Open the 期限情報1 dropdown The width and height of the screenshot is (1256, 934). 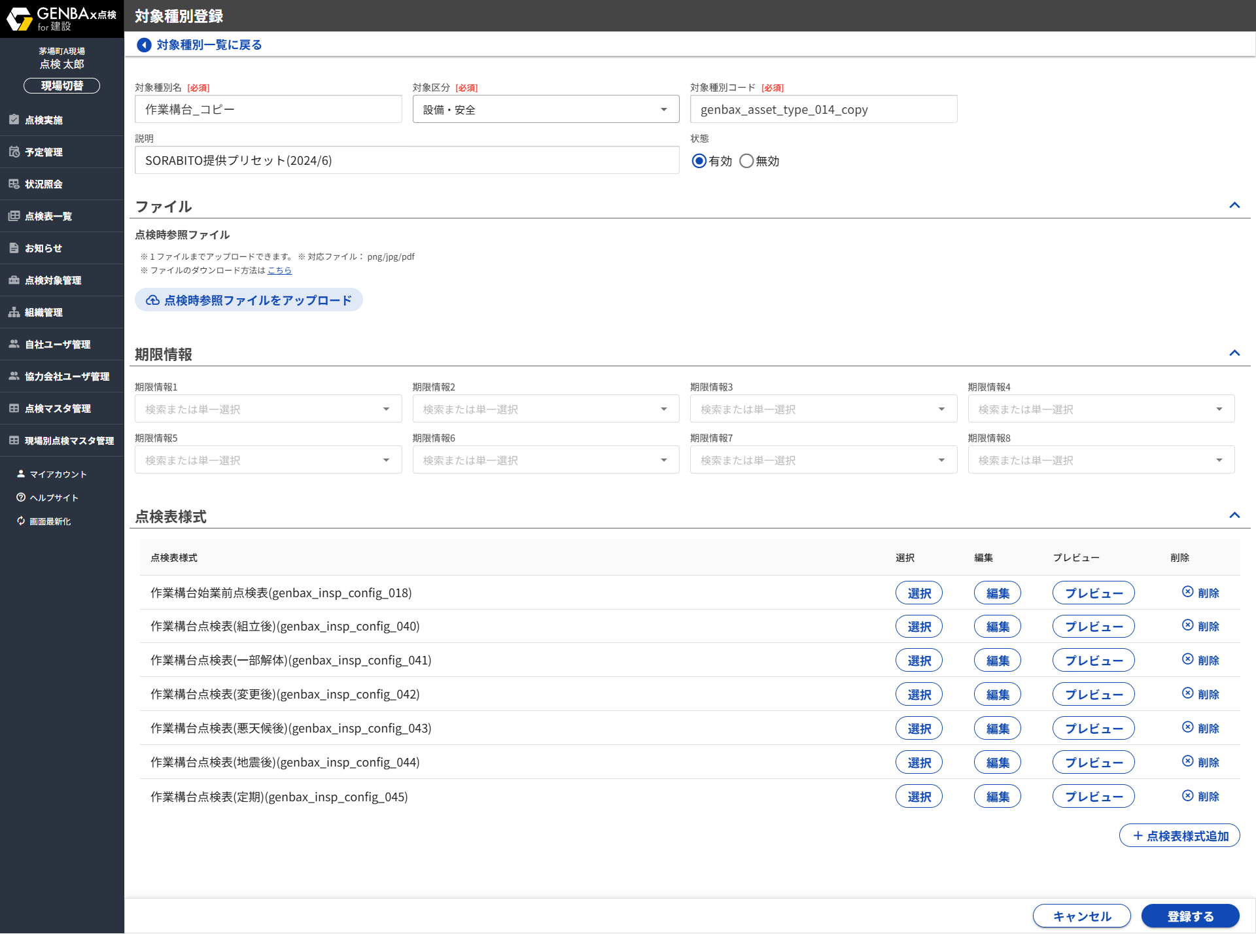[x=268, y=409]
